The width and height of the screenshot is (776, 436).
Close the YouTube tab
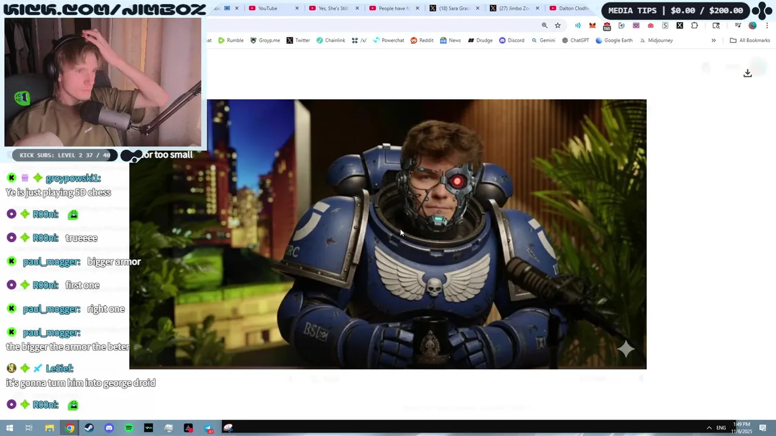tap(297, 8)
